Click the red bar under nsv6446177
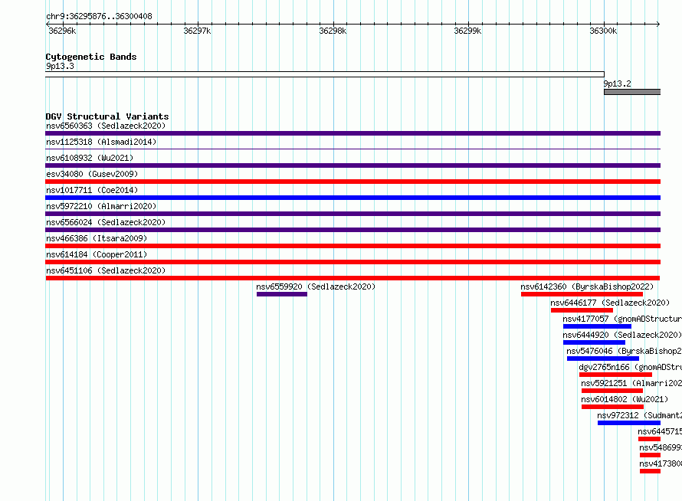This screenshot has height=501, width=682. (x=582, y=310)
